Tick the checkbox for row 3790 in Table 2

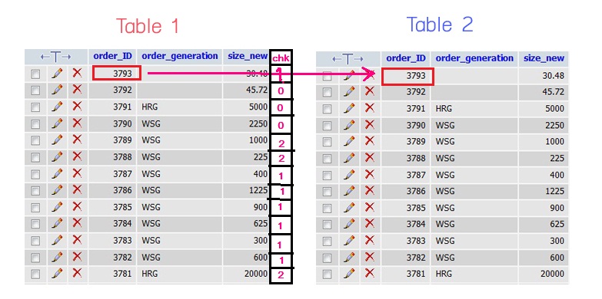point(327,126)
